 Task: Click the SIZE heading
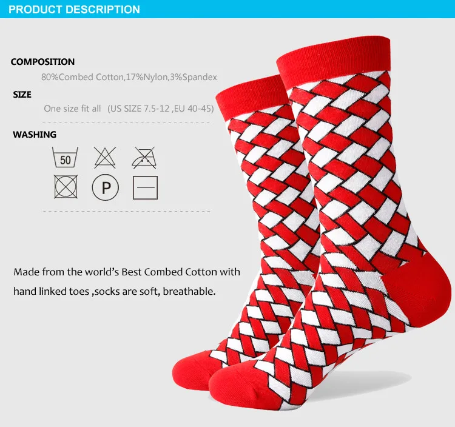pyautogui.click(x=22, y=95)
